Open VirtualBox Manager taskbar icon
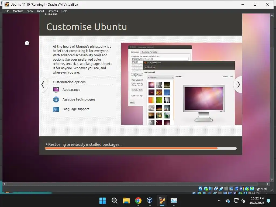Screen dimensions: 276x207 click(x=150, y=201)
